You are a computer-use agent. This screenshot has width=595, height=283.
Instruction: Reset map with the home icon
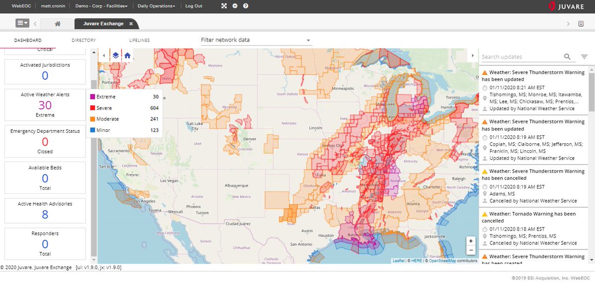click(127, 56)
